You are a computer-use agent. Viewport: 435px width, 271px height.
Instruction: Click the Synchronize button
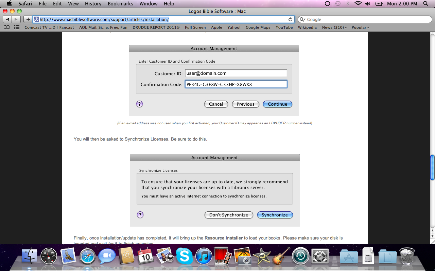point(275,215)
